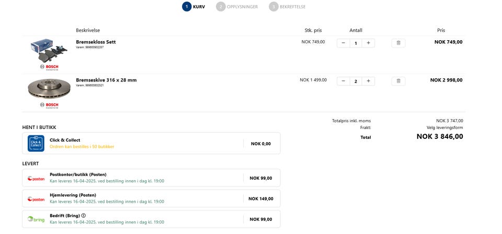This screenshot has height=234, width=502.
Task: Select Bedrift (Bring) delivery option
Action: pyautogui.click(x=151, y=219)
